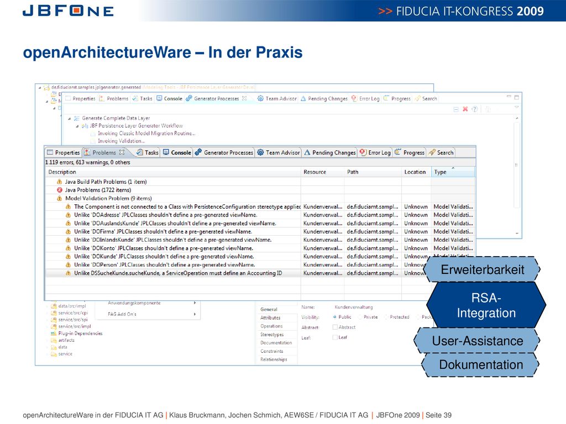Viewport: 566px width, 424px height.
Task: Open Error Log tab in back window
Action: (x=365, y=98)
